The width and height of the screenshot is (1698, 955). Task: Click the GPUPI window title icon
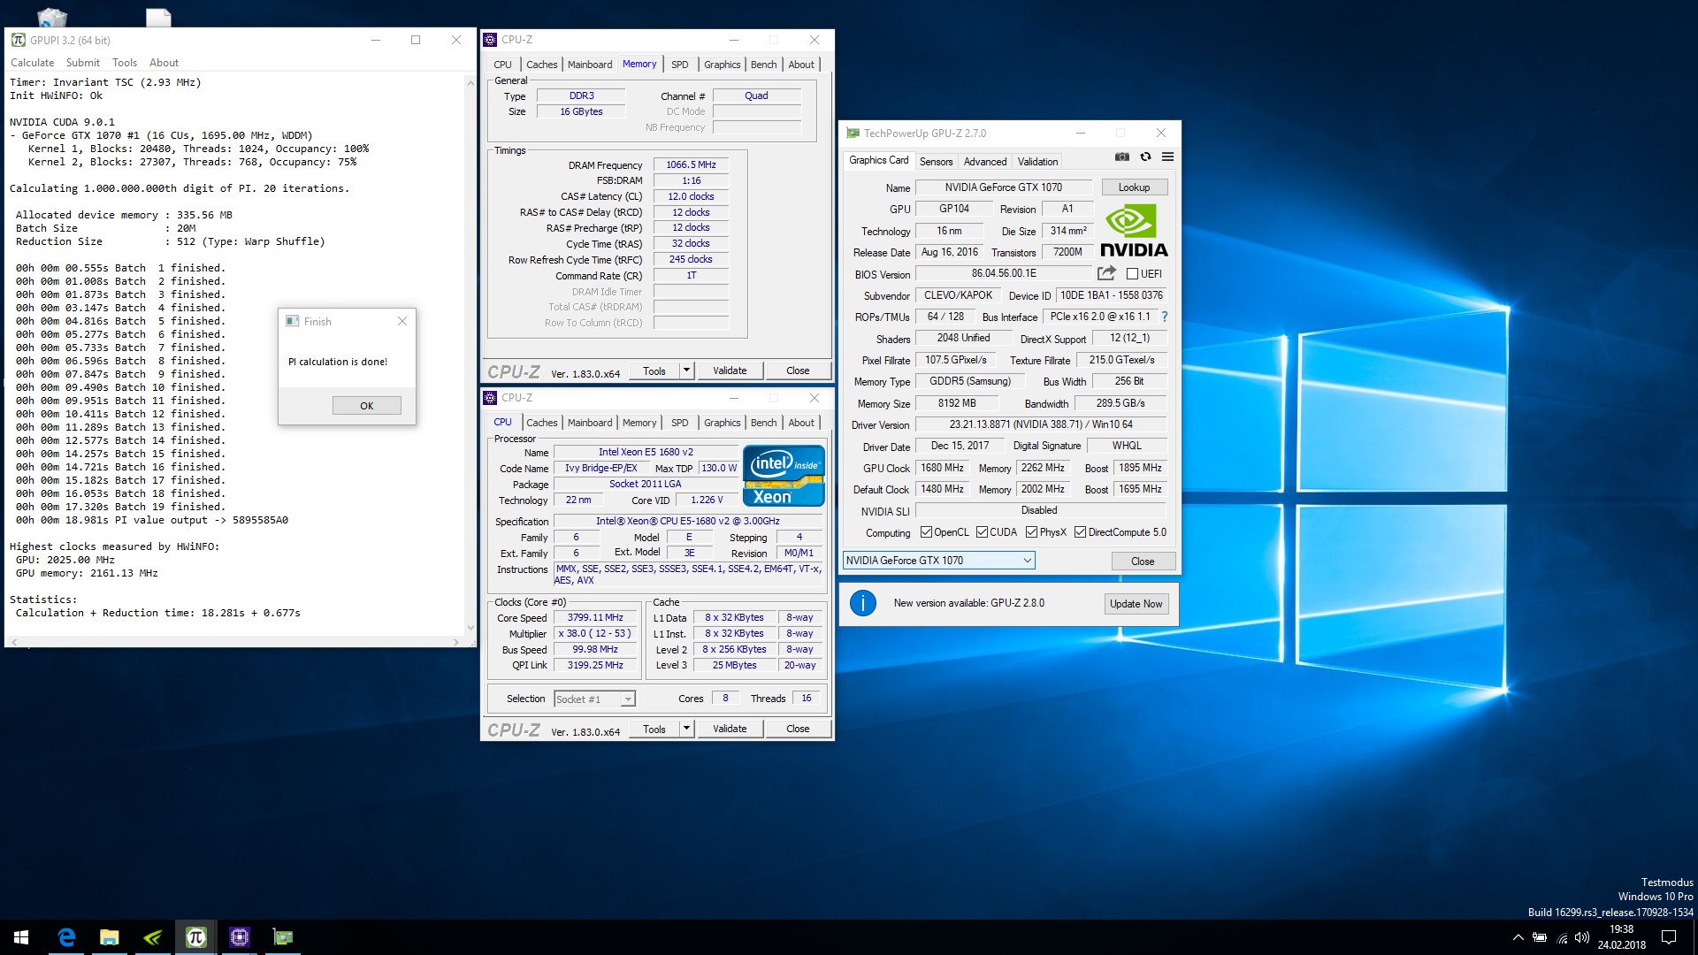(18, 40)
